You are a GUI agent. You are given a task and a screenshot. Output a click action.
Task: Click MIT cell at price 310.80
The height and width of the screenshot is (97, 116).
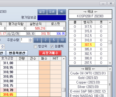56,81
